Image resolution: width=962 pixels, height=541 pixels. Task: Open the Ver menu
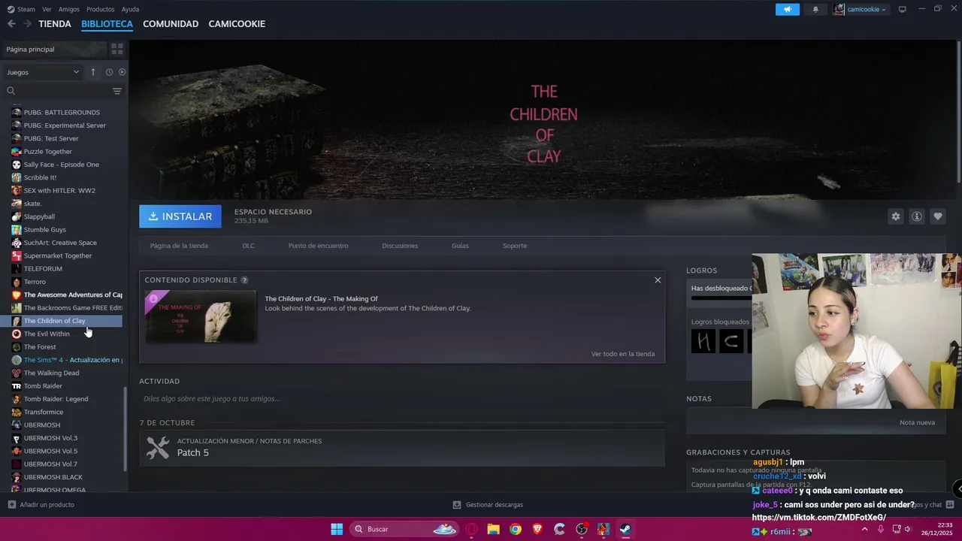point(47,9)
